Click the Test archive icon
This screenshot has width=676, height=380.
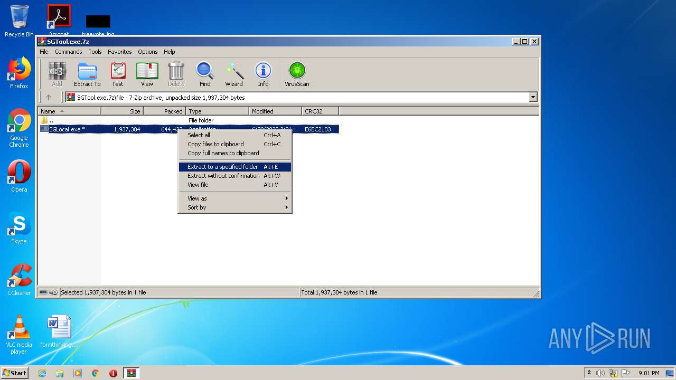click(x=118, y=74)
